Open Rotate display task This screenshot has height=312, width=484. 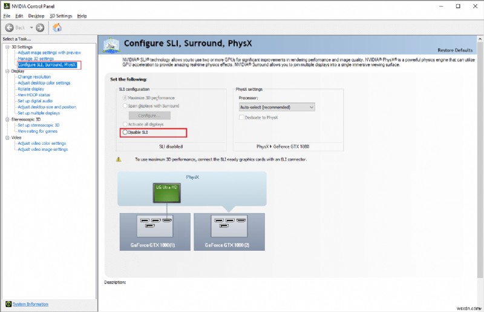[x=31, y=88]
